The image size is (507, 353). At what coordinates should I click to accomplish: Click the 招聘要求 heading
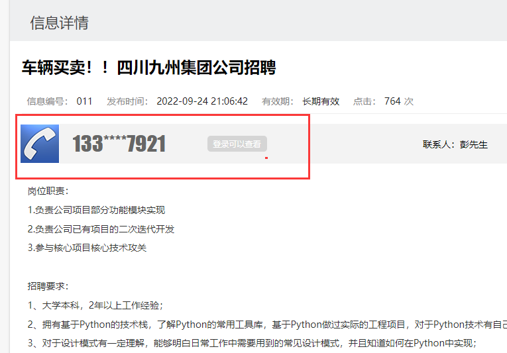point(48,286)
